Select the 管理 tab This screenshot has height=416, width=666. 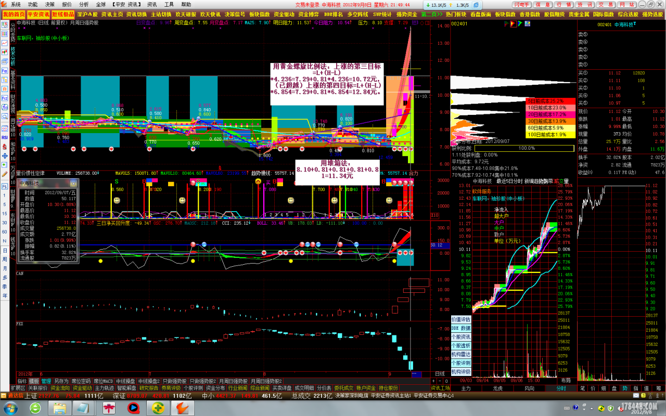(46, 381)
